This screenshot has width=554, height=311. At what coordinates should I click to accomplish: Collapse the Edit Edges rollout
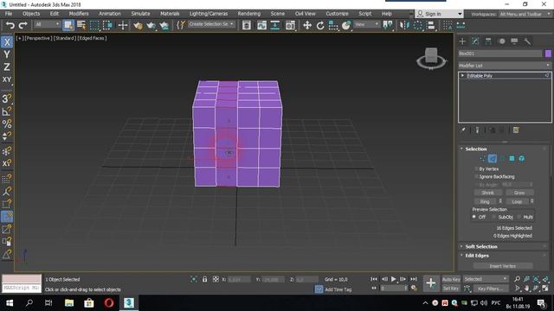coord(477,256)
